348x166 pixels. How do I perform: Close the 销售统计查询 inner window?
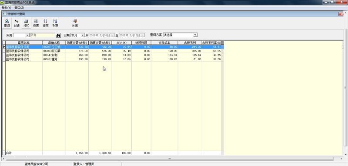tap(341, 14)
